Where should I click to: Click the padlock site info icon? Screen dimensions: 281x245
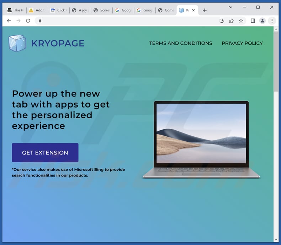click(40, 21)
